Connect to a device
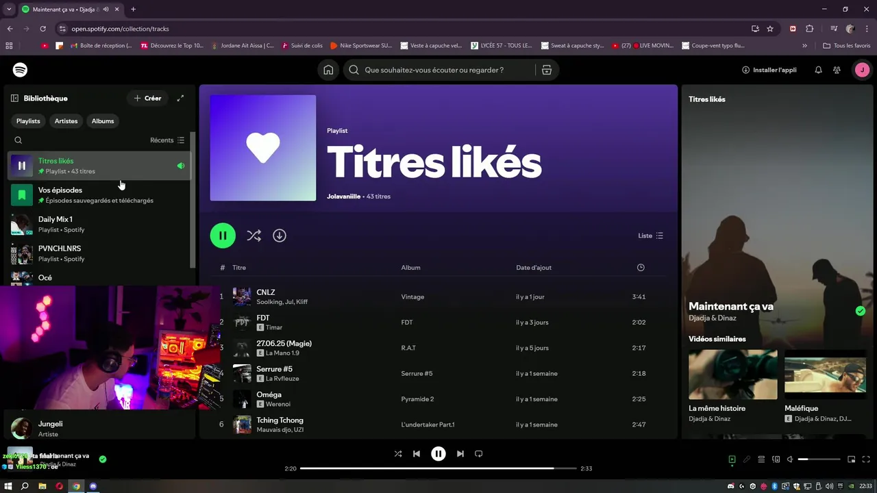This screenshot has height=493, width=877. pyautogui.click(x=776, y=459)
